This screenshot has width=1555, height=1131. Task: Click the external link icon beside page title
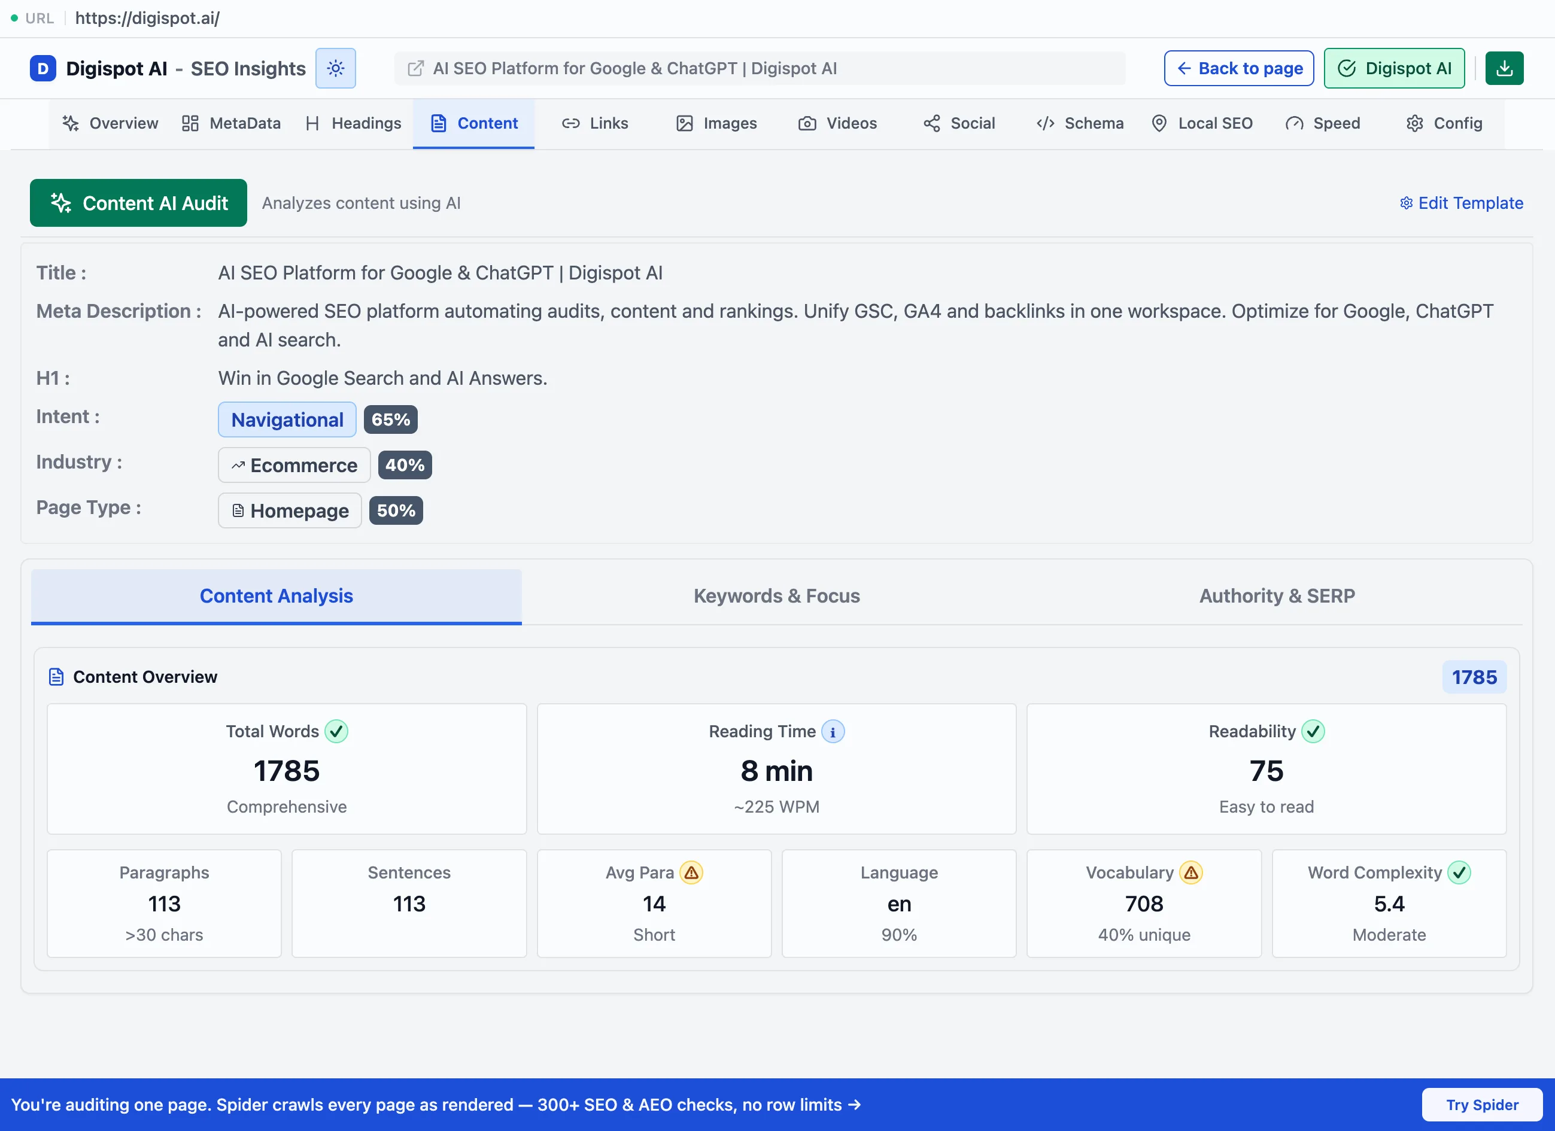coord(415,69)
